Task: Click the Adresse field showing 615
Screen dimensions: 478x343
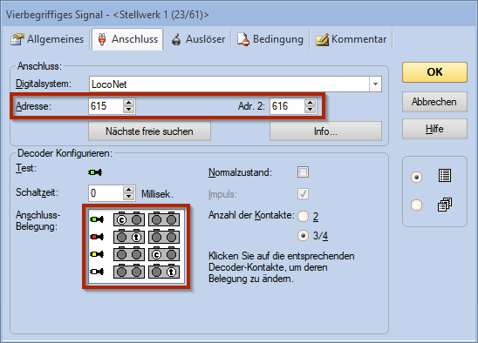Action: [106, 106]
